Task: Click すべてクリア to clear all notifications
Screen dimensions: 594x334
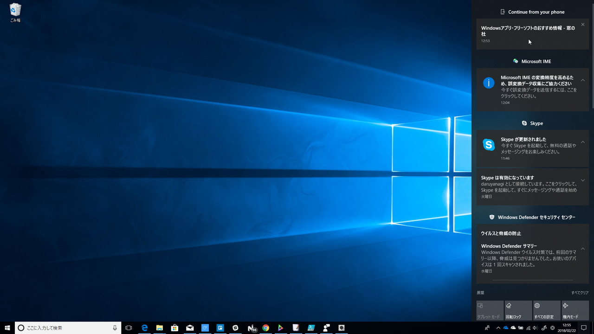Action: tap(580, 293)
